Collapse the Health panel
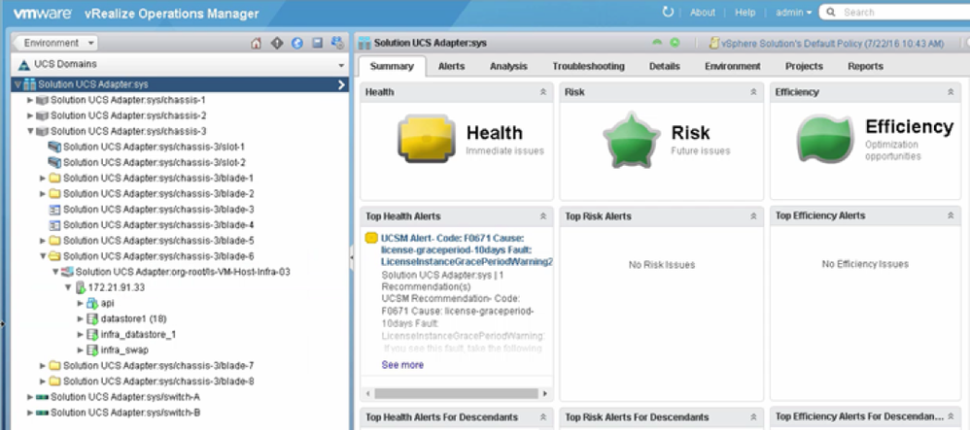This screenshot has width=970, height=430. (543, 92)
